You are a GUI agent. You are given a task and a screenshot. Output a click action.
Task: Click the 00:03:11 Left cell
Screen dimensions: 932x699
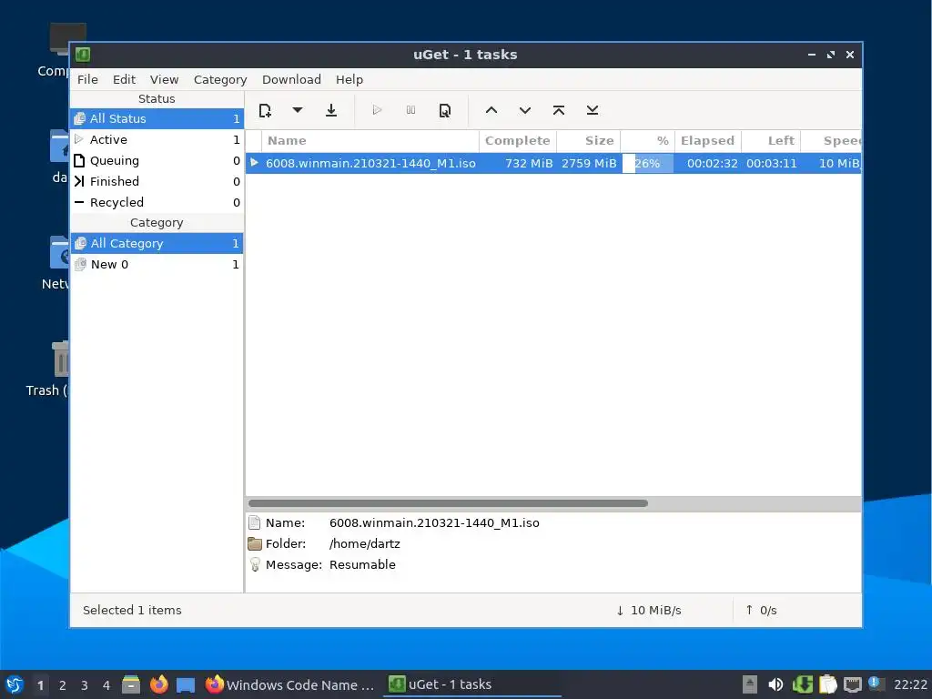(x=772, y=164)
